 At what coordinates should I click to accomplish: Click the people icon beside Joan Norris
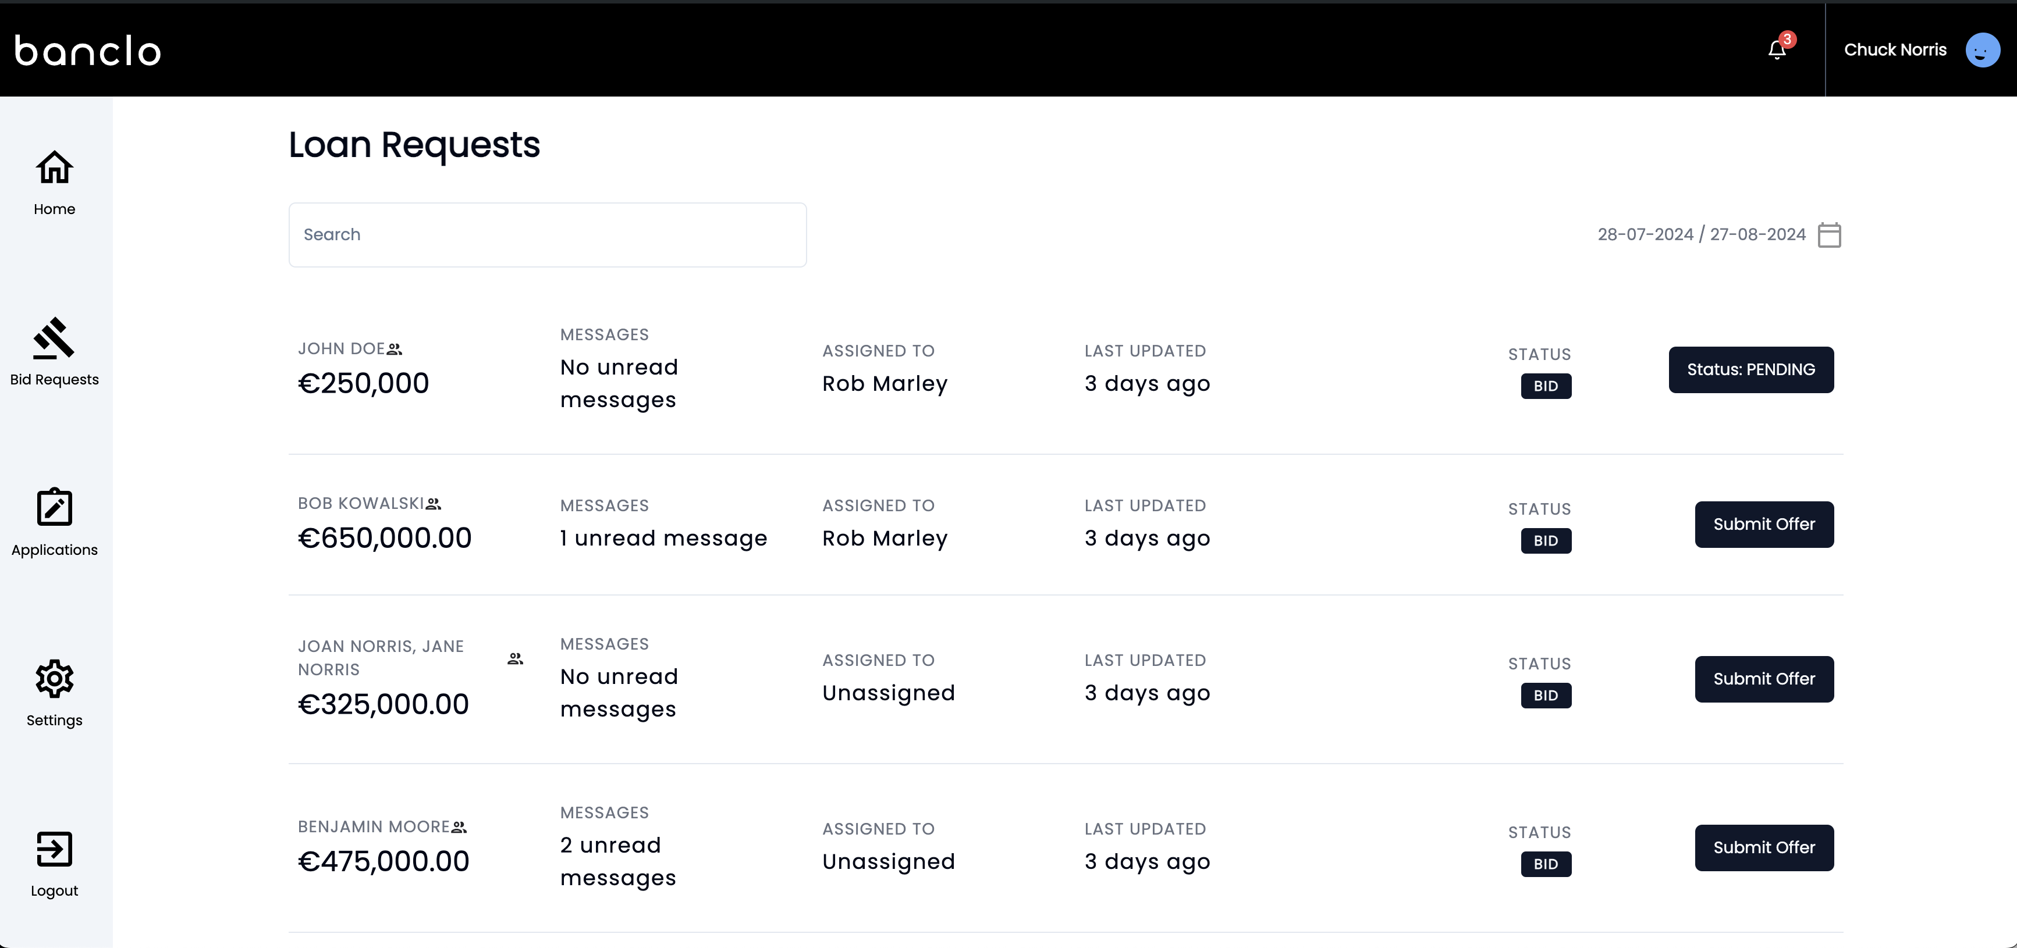pos(514,658)
